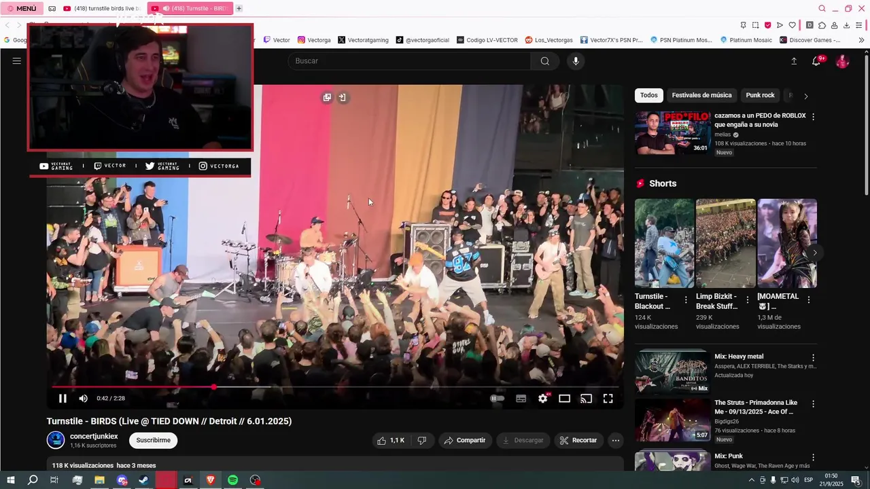Open YouTube notifications bell
870x489 pixels.
(x=816, y=61)
